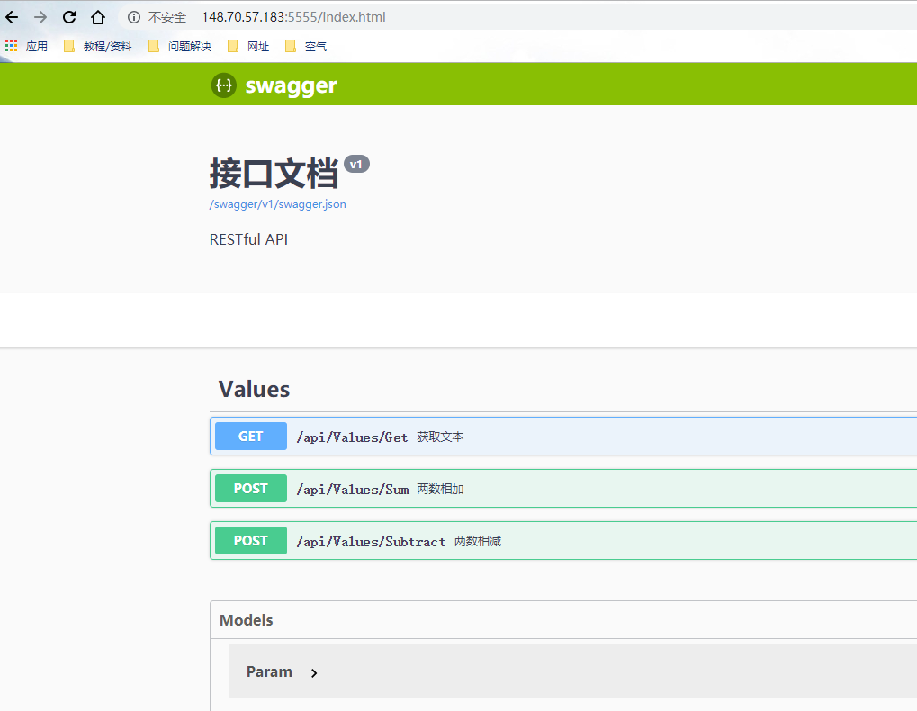Click the GET method badge for /api/Values/Get
The width and height of the screenshot is (917, 711).
[x=250, y=436]
